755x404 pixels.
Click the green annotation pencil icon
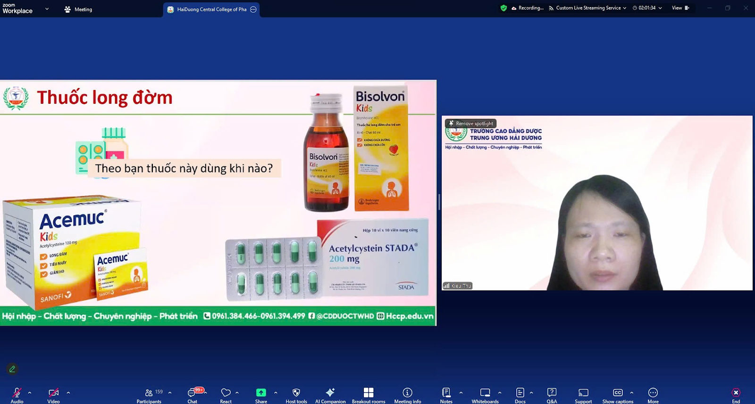pos(12,369)
